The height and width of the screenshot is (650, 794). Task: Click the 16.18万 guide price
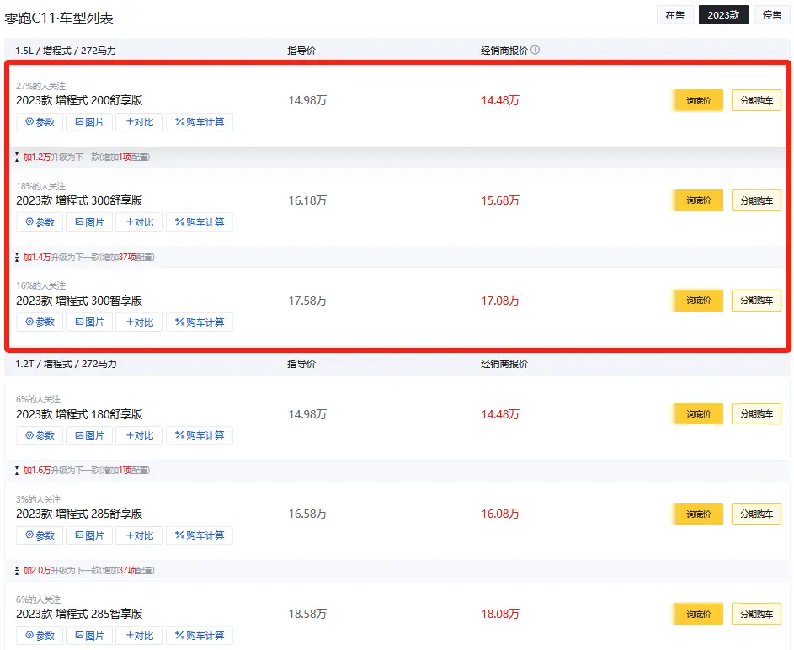[307, 200]
